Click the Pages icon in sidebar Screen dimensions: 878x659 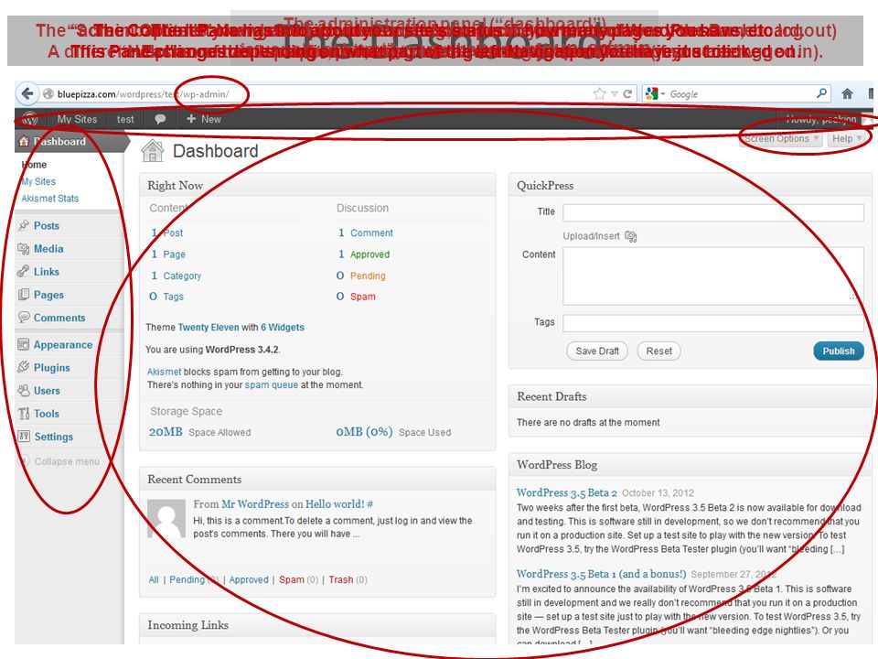(x=24, y=294)
